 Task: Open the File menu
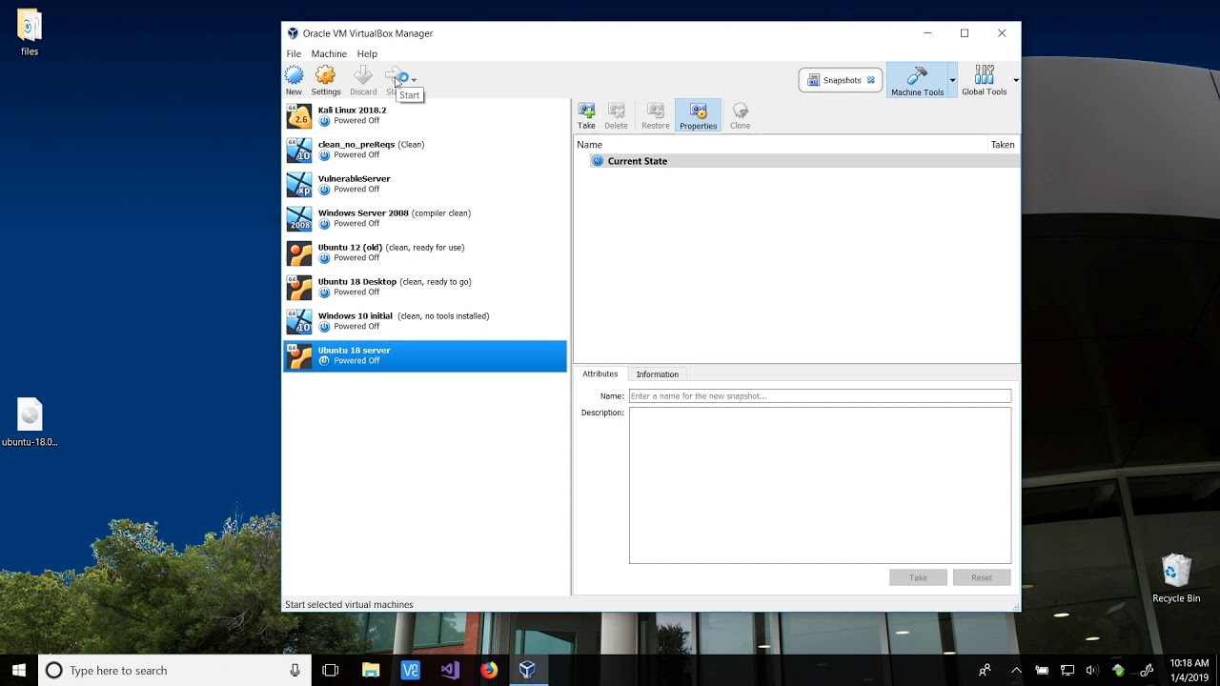[x=294, y=54]
